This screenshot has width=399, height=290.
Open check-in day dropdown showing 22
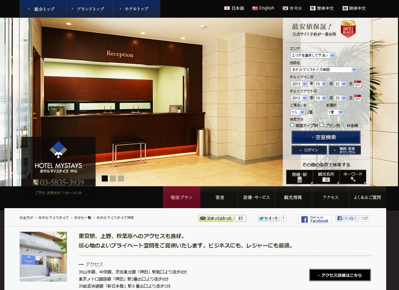point(341,84)
